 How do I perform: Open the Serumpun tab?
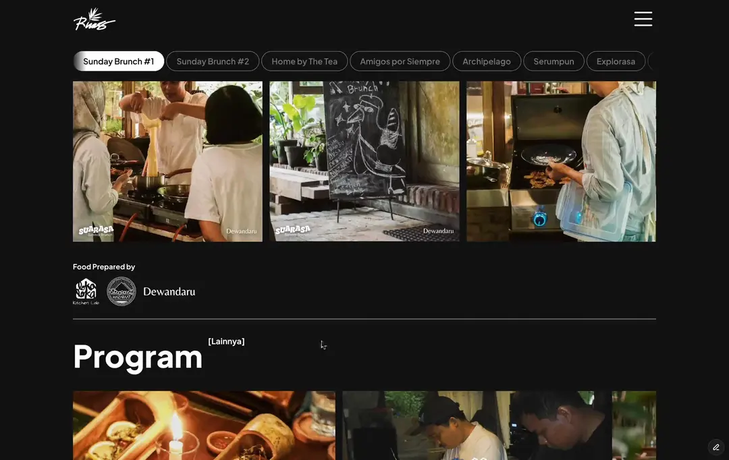pyautogui.click(x=553, y=61)
